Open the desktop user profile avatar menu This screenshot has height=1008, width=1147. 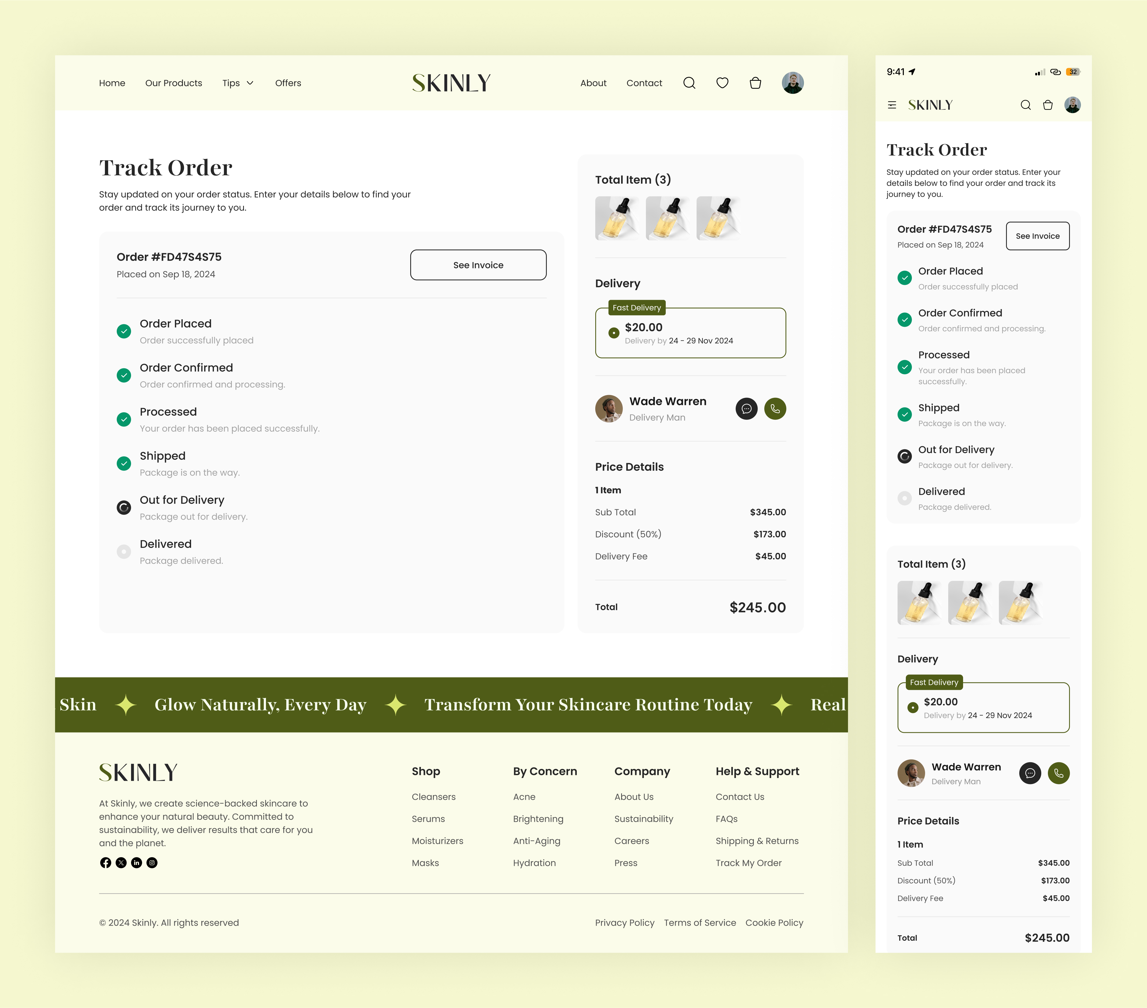point(792,83)
